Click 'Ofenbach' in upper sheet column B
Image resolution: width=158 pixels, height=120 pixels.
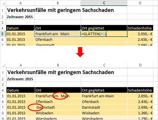pos(58,40)
